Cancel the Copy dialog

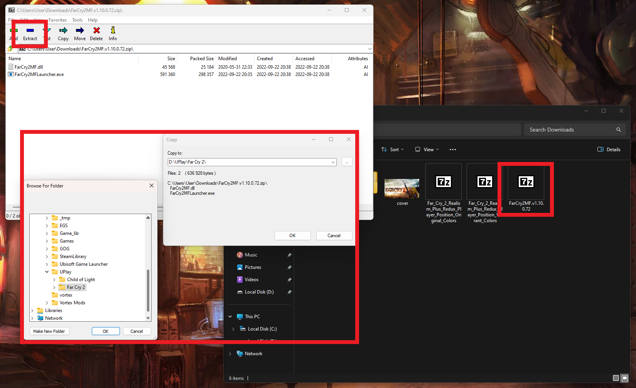(x=334, y=236)
